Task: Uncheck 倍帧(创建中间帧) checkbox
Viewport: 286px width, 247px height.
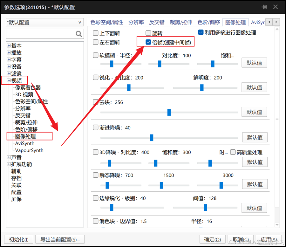Action: 148,42
